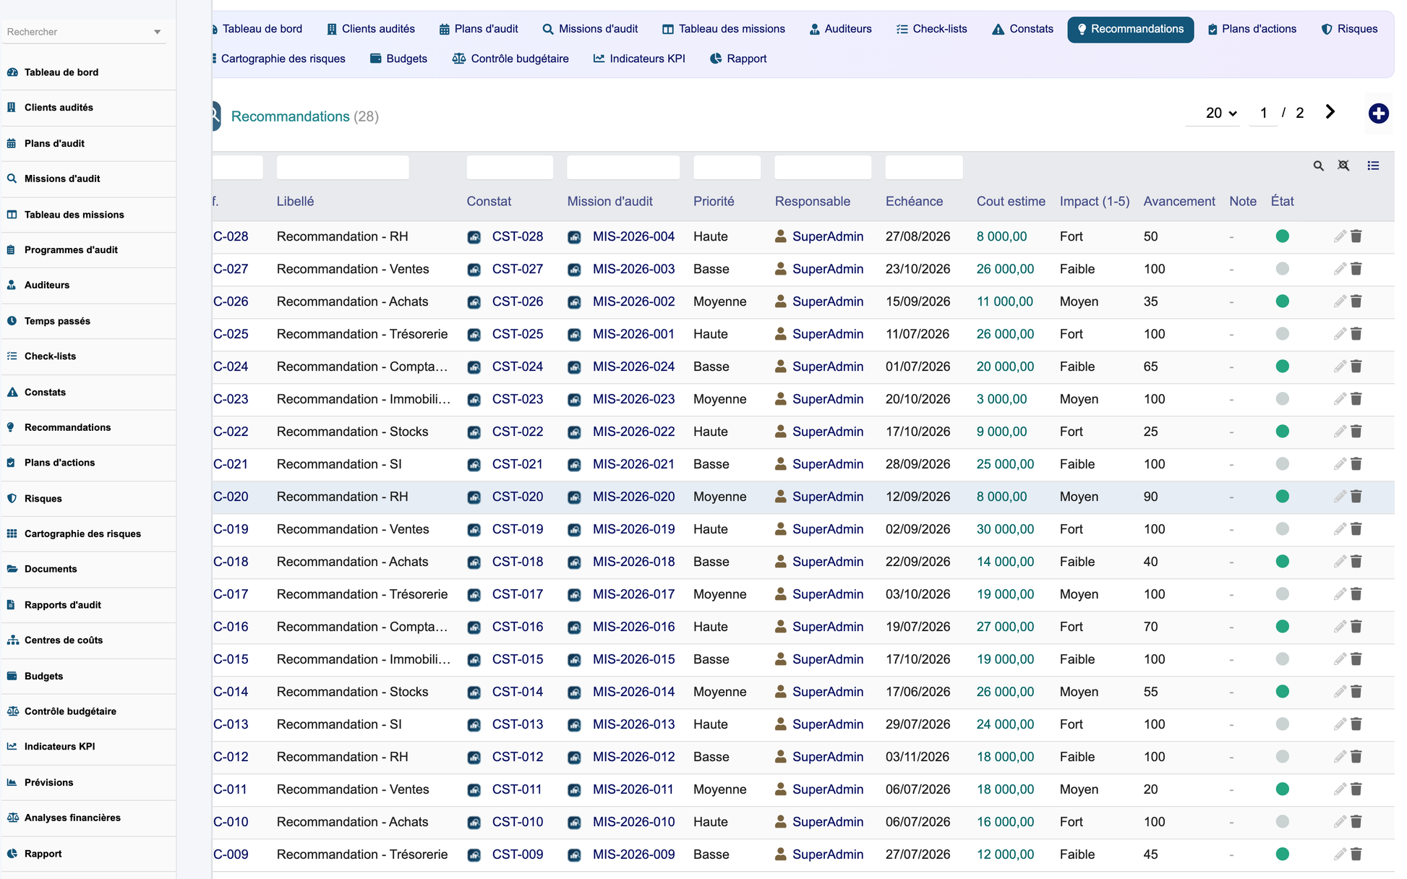The width and height of the screenshot is (1407, 879).
Task: Toggle grey État indicator for row CST-019
Action: click(x=1282, y=529)
